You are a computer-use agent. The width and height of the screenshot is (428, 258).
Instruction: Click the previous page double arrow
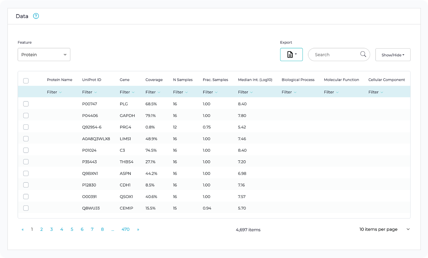[23, 229]
